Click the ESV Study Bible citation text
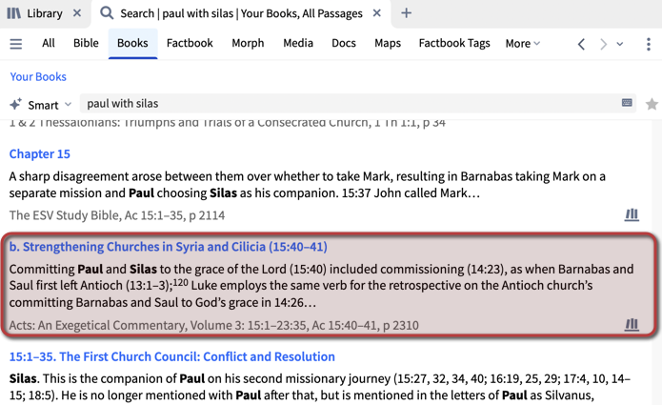The image size is (662, 405). (x=117, y=215)
